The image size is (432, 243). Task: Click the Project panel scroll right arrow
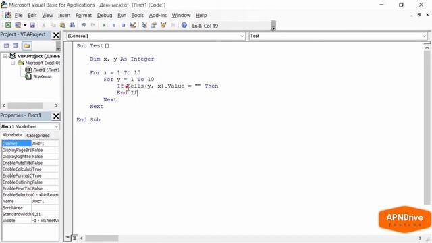tap(56, 105)
